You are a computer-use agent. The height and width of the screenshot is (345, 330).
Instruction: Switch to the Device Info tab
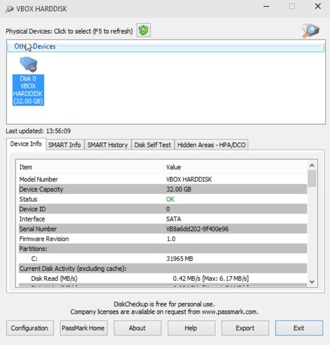[26, 144]
